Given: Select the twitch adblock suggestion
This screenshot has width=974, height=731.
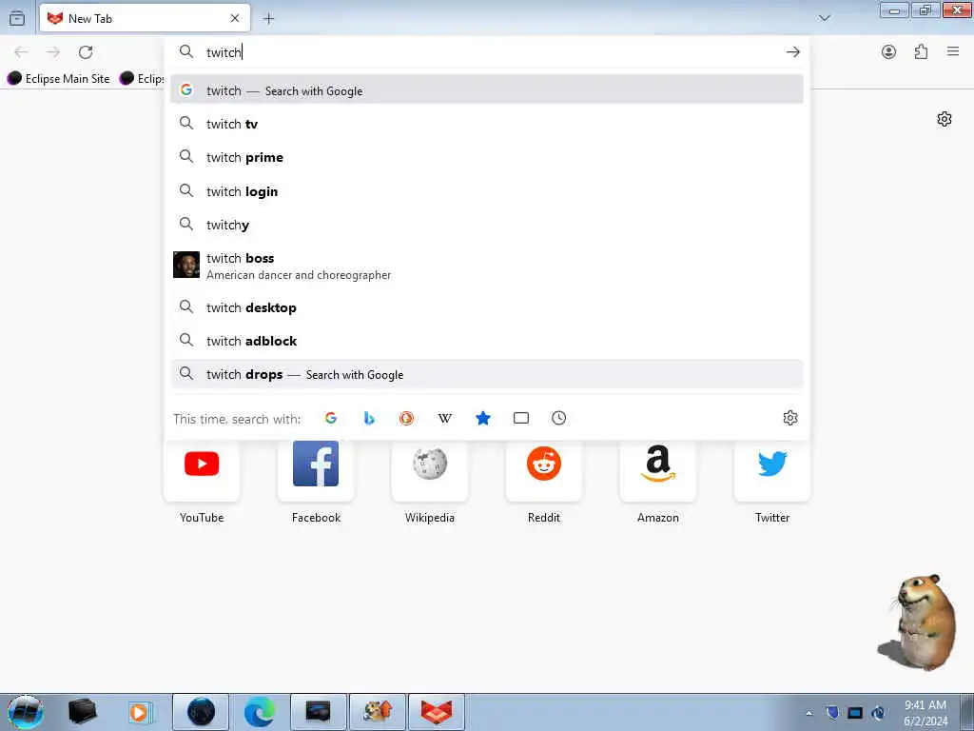Looking at the screenshot, I should [x=487, y=341].
